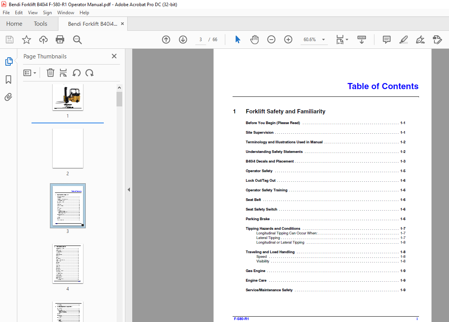Select the page 3 thumbnail
Screen dimensions: 449x322
click(68, 206)
